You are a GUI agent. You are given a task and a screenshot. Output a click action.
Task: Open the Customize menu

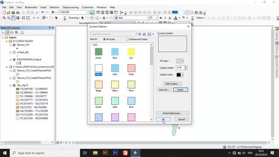coord(88,7)
